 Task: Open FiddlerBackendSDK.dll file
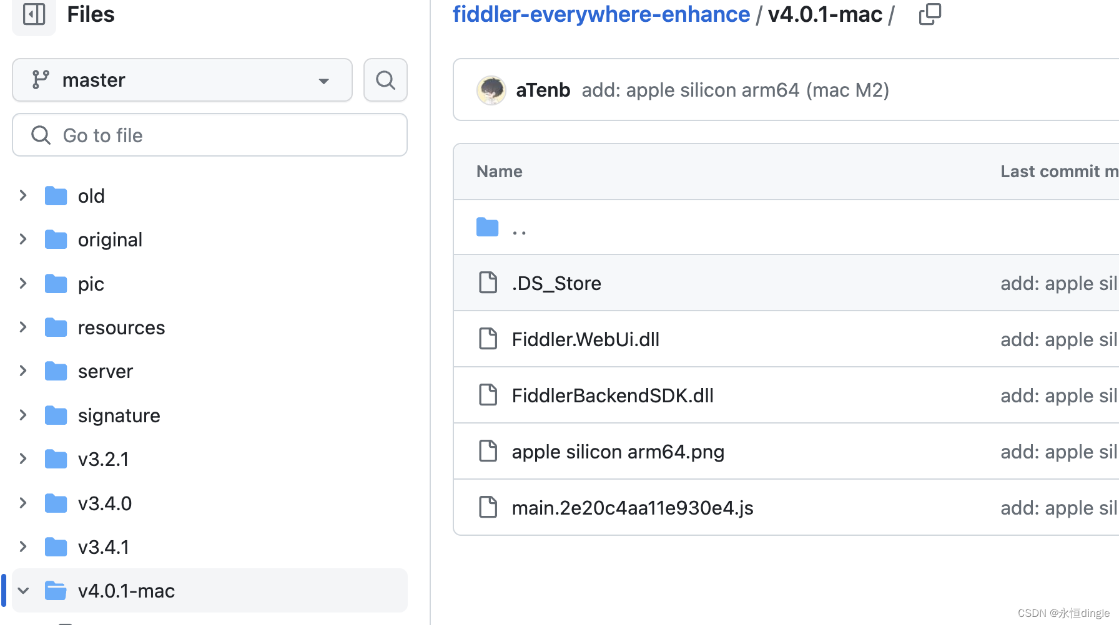click(613, 395)
